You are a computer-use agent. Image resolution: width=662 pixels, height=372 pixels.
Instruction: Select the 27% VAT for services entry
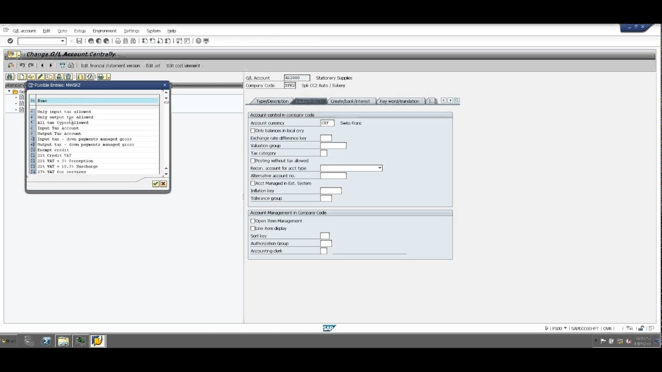tap(62, 172)
